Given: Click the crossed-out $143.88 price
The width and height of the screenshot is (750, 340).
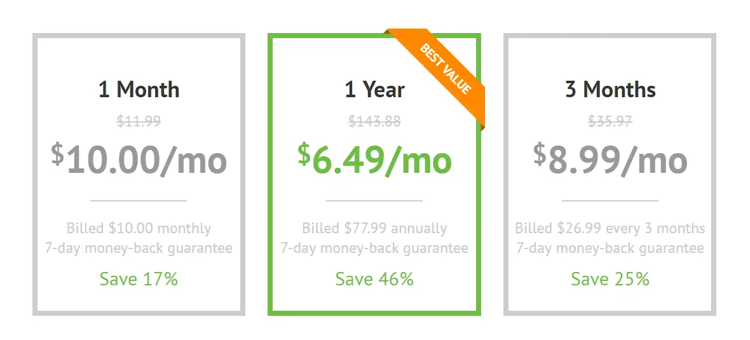Looking at the screenshot, I should (374, 121).
